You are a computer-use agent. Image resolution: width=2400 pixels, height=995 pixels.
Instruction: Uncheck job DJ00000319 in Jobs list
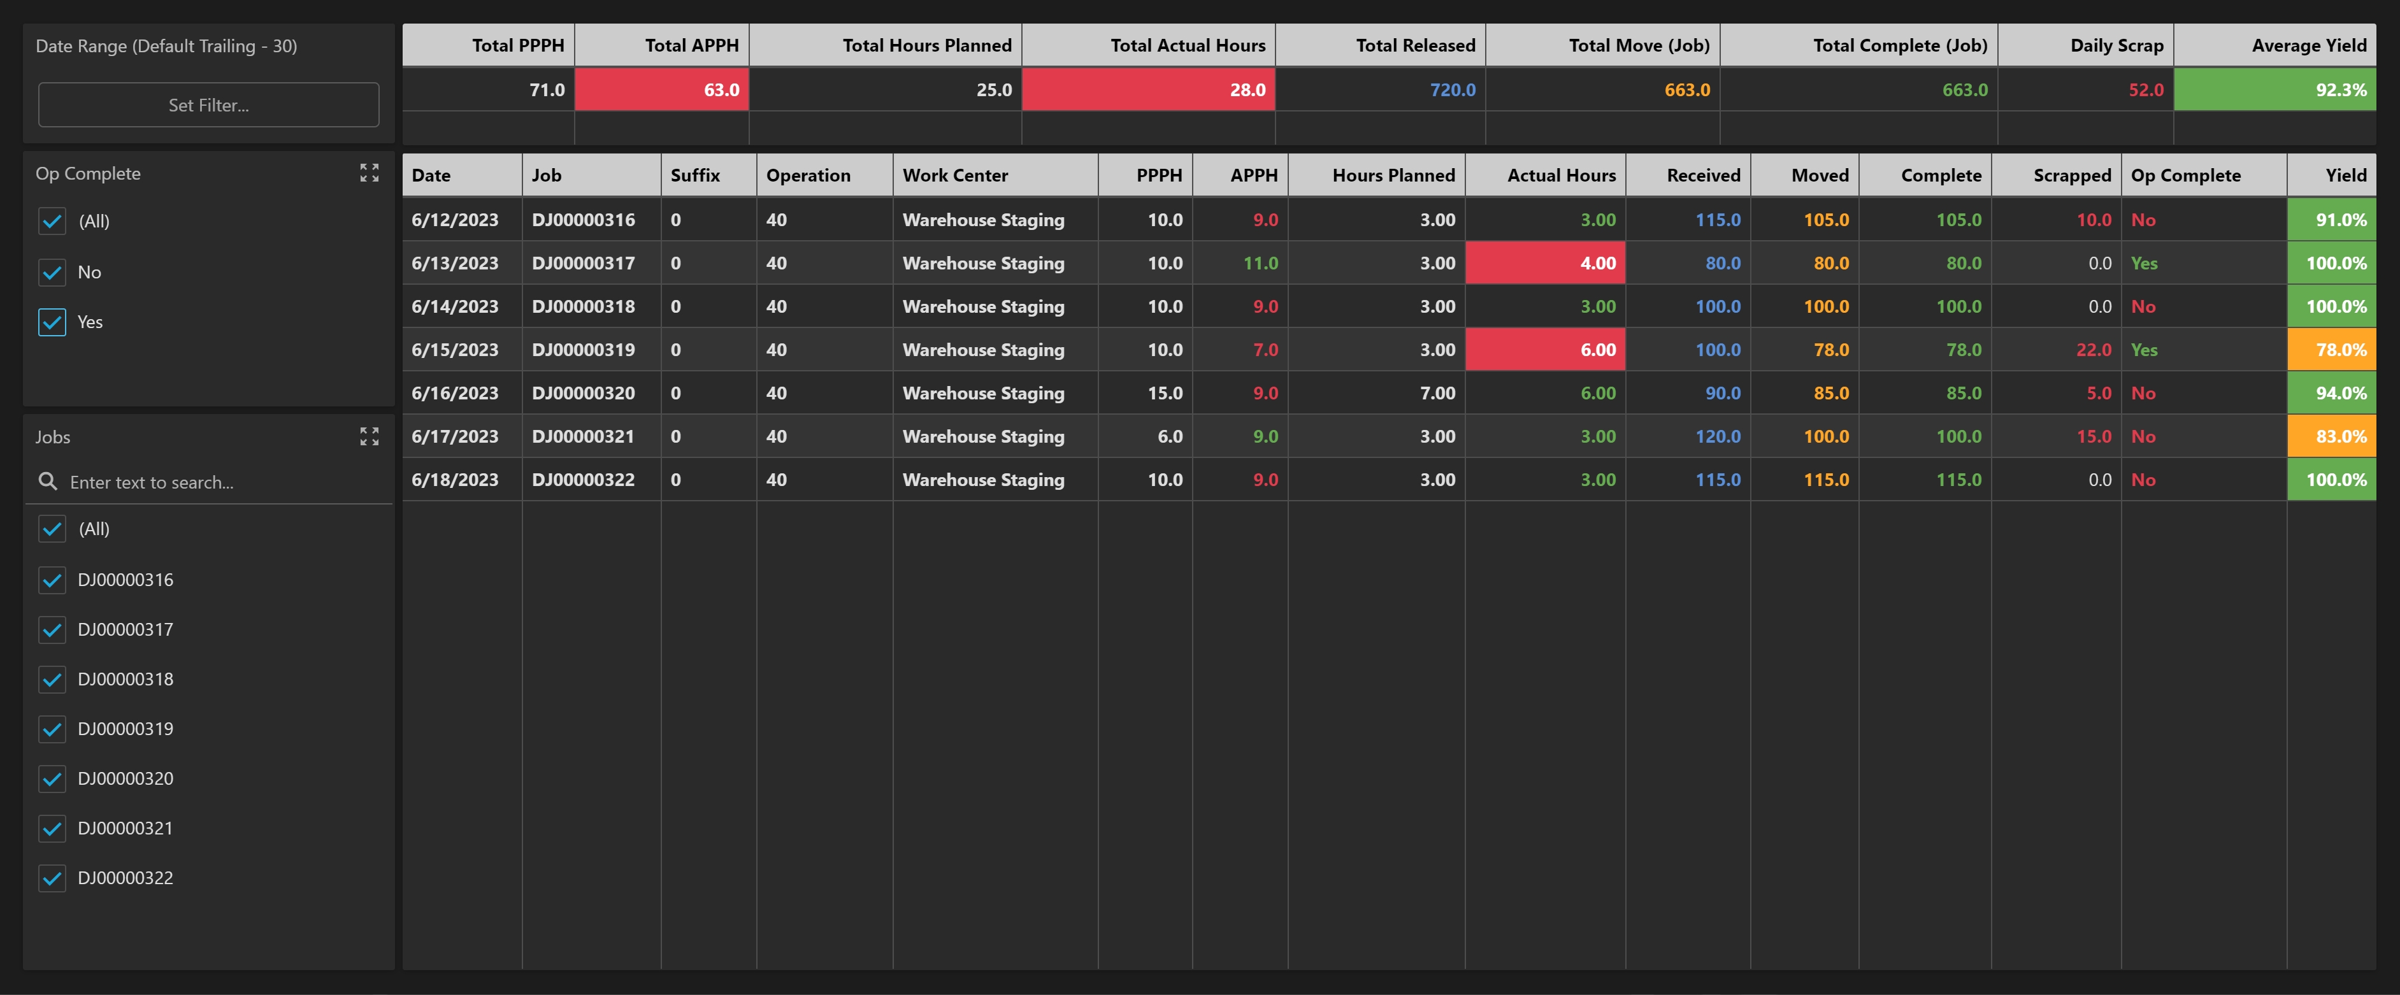coord(52,729)
